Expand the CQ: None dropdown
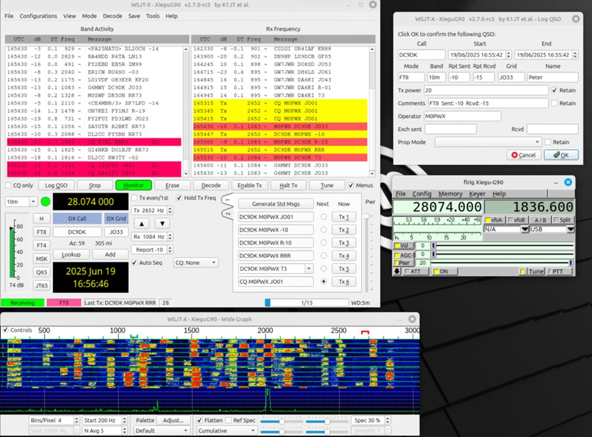 195,262
